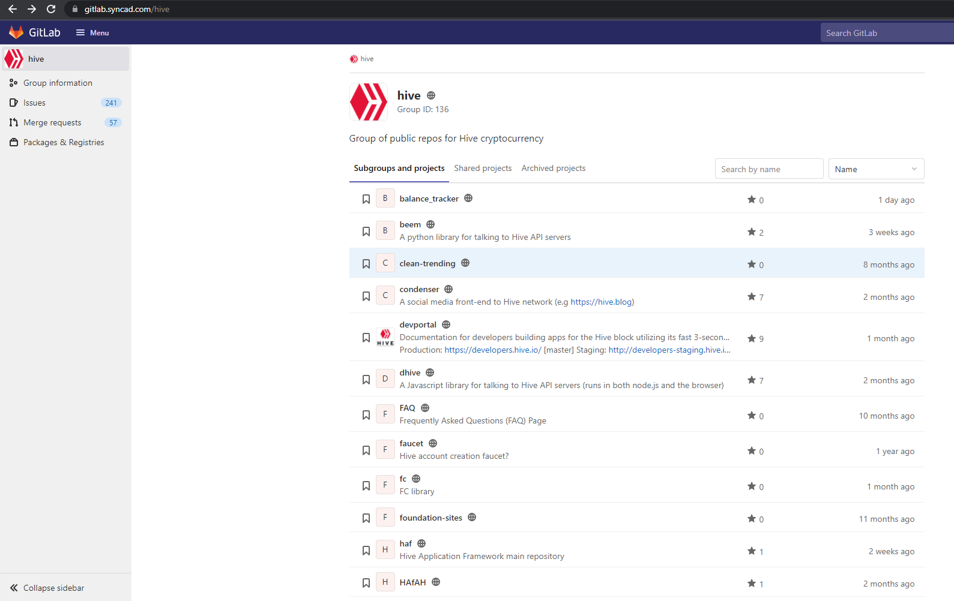Select hive group in sidebar
The width and height of the screenshot is (954, 601).
(x=65, y=59)
